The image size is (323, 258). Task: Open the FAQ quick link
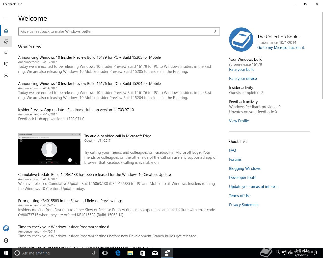pyautogui.click(x=233, y=150)
